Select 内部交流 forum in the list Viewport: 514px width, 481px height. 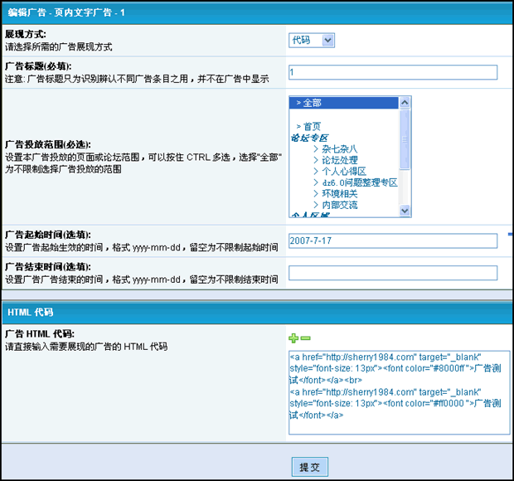[340, 205]
